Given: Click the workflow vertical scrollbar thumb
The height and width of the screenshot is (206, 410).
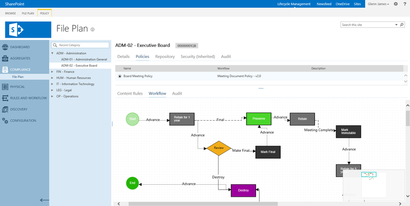Looking at the screenshot, I should click(408, 119).
